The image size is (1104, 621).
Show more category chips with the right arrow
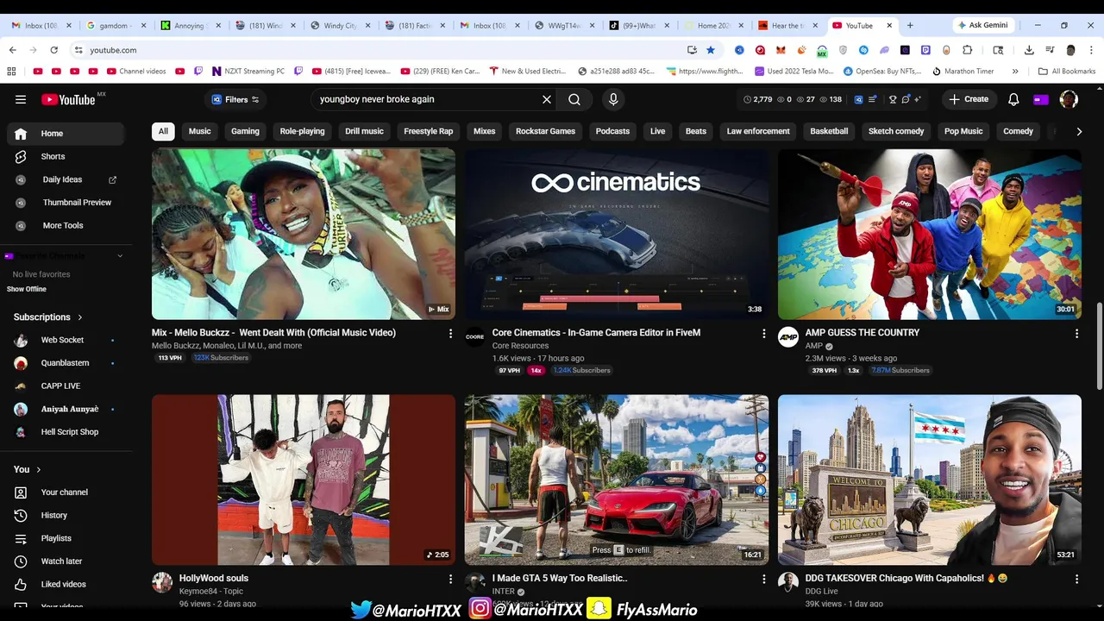[1079, 131]
